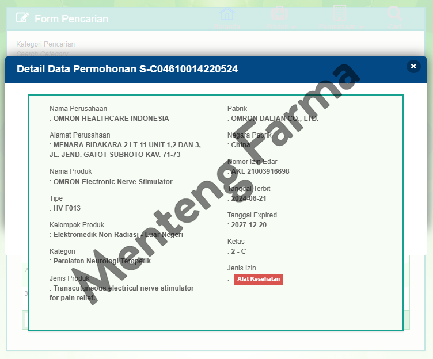Click the red Alat Kesehatan badge
Screen dimensions: 433x359
pos(258,279)
